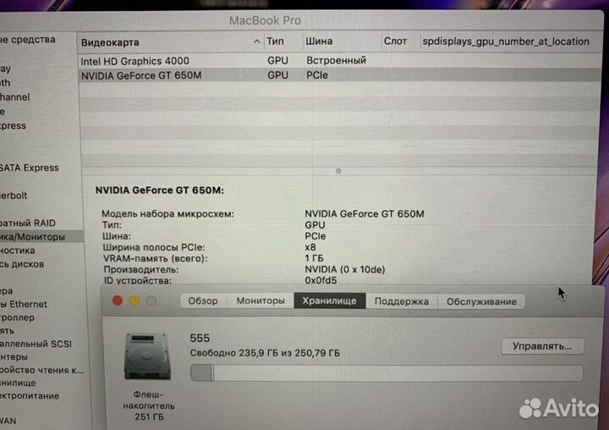Select the RAID item in sidebar
This screenshot has height=430, width=609.
pos(28,223)
